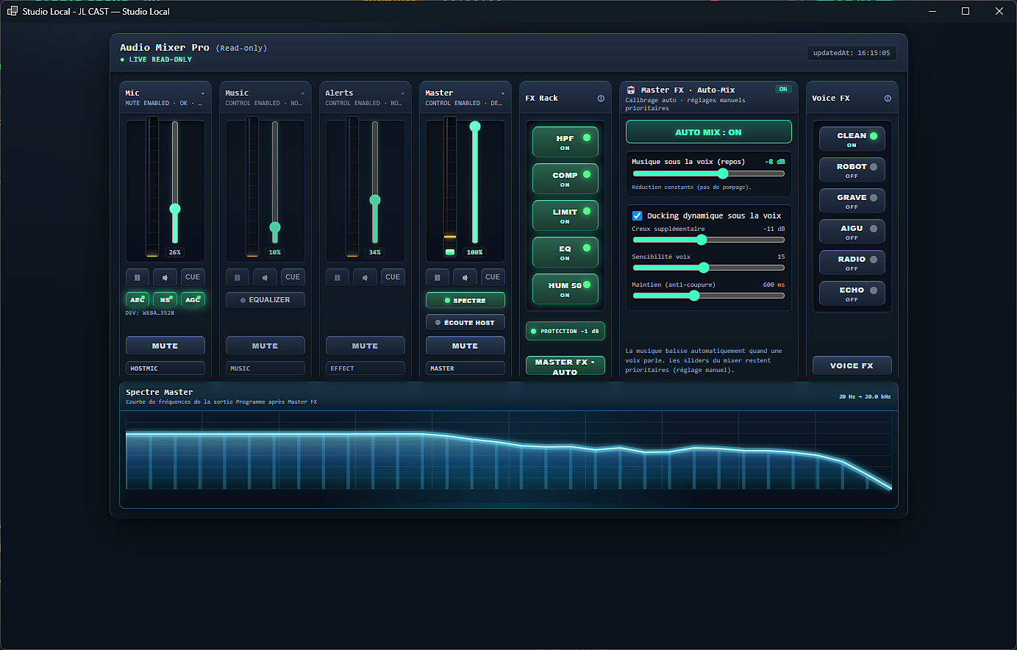Toggle the HUM 50 filter
Viewport: 1017px width, 650px height.
point(565,289)
